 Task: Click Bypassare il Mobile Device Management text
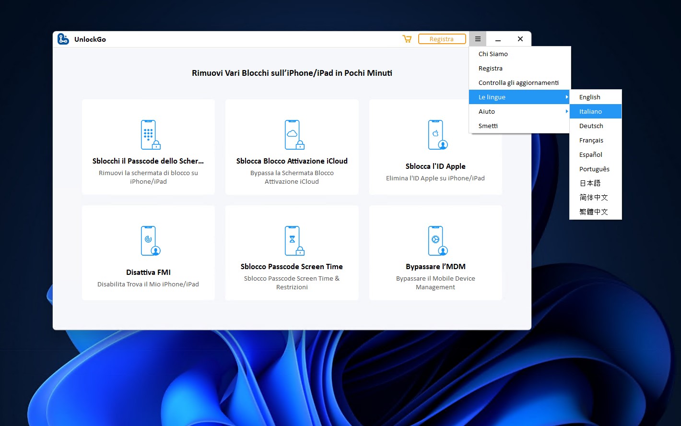click(x=435, y=283)
